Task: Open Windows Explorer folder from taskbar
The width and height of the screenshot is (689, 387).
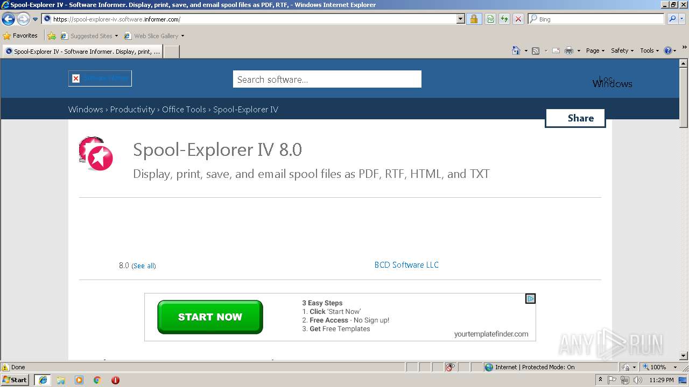Action: click(x=61, y=380)
